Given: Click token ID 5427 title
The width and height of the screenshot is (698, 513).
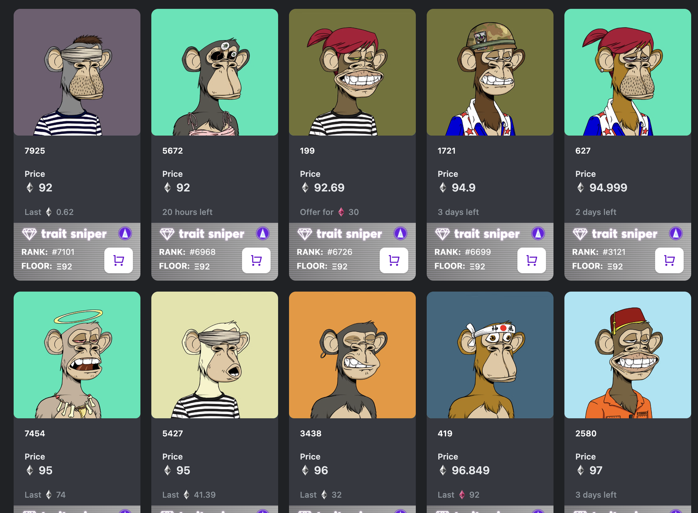Looking at the screenshot, I should pos(172,433).
